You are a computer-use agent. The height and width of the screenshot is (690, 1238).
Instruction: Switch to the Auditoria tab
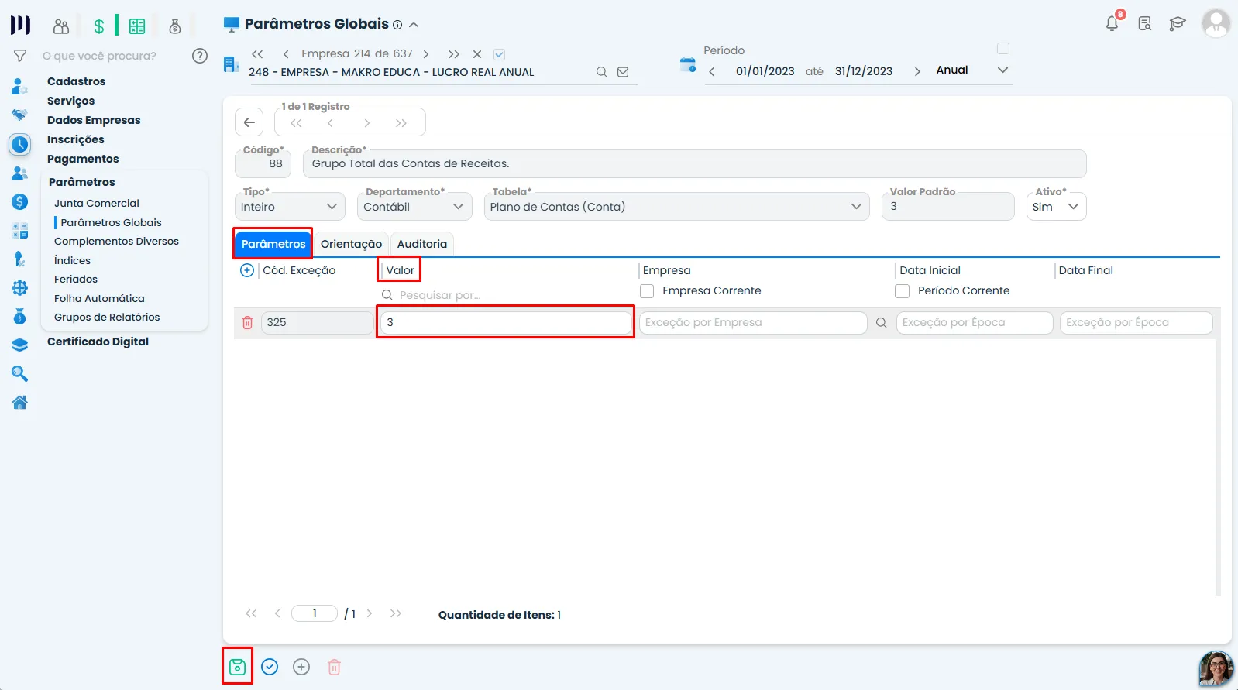point(422,244)
